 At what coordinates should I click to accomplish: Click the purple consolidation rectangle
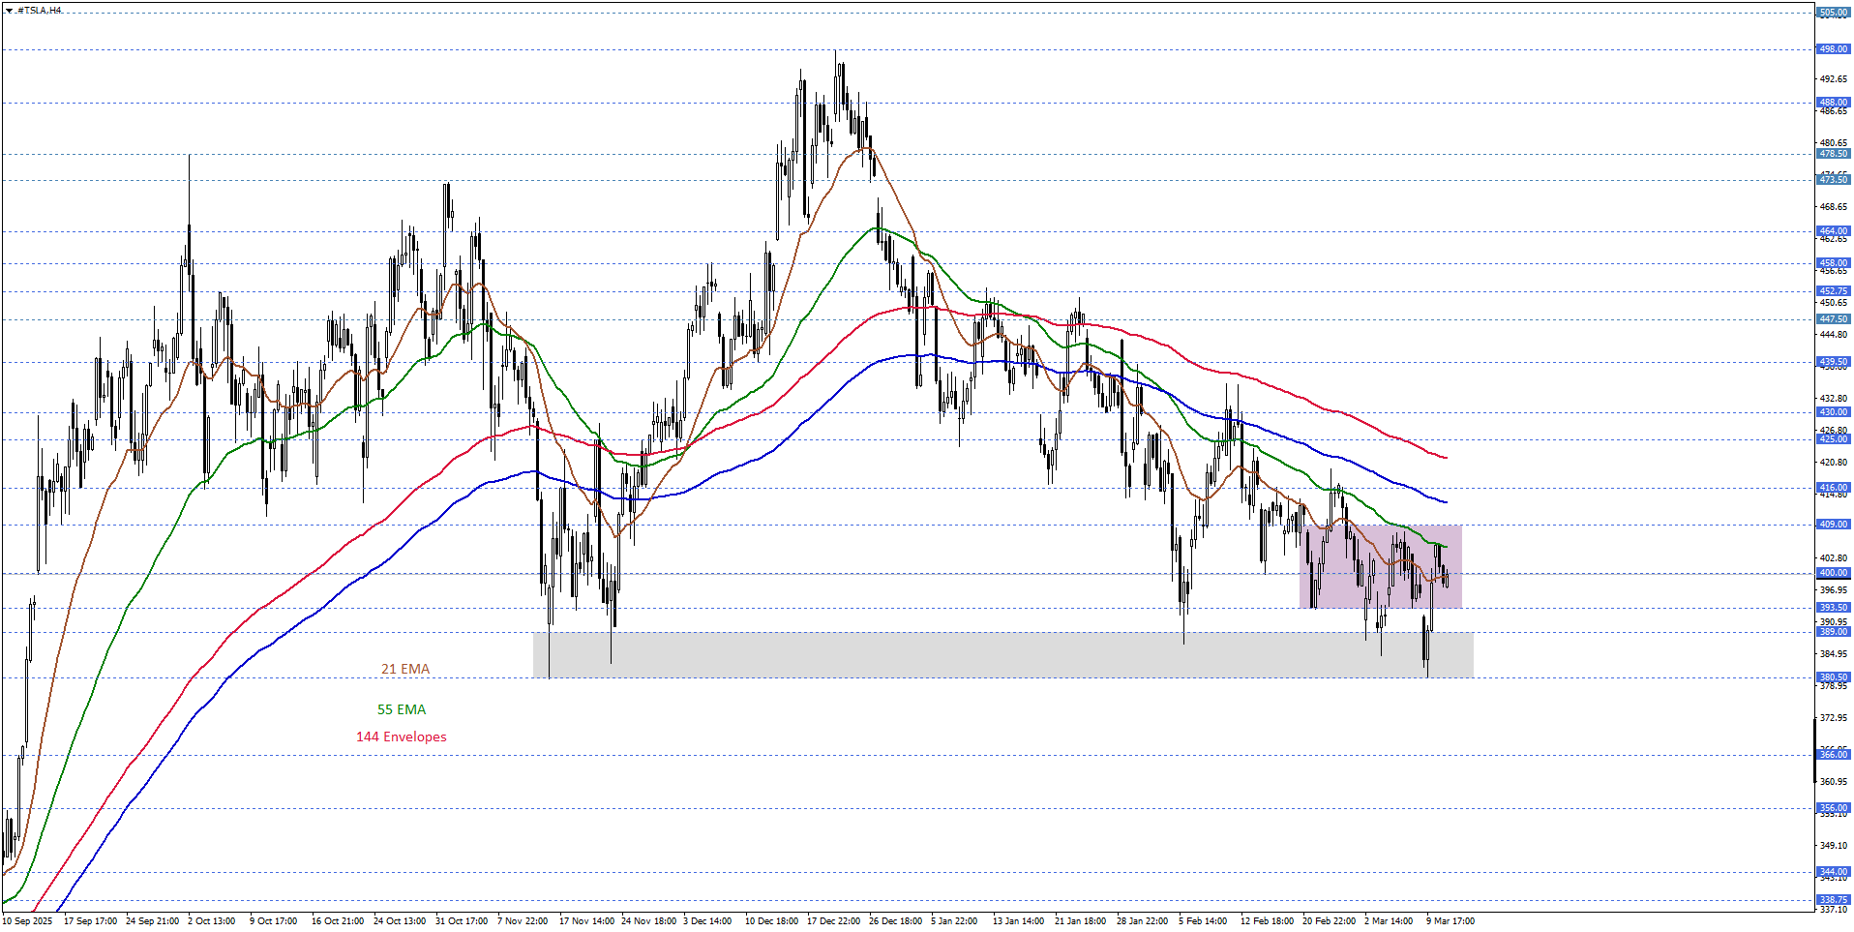(1380, 566)
